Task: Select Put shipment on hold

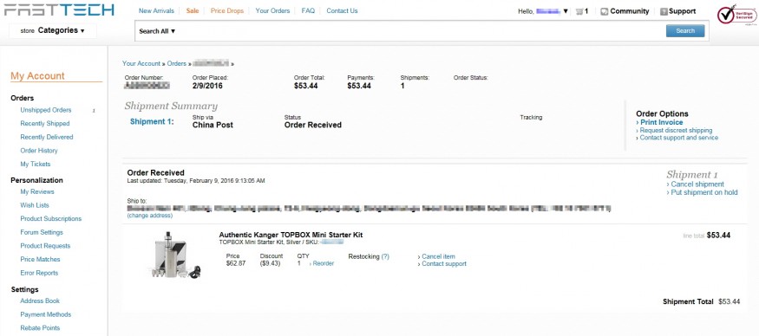Action: [703, 192]
